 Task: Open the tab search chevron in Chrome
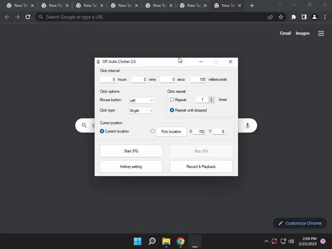click(280, 5)
